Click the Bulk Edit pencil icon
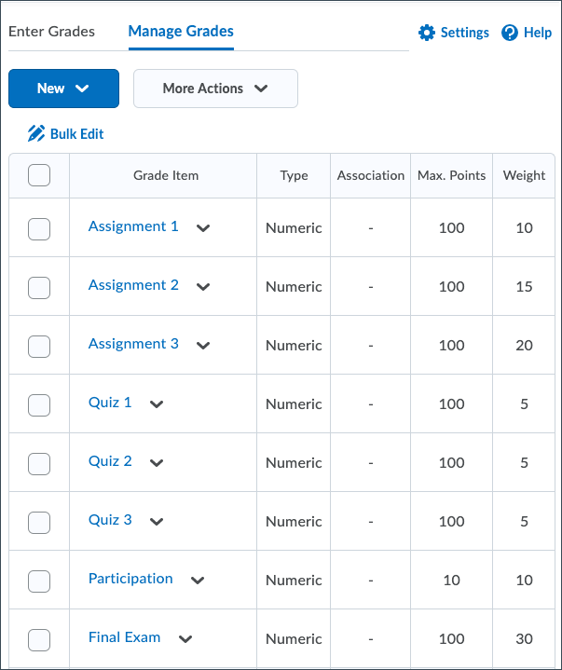Viewport: 562px width, 670px height. 36,133
